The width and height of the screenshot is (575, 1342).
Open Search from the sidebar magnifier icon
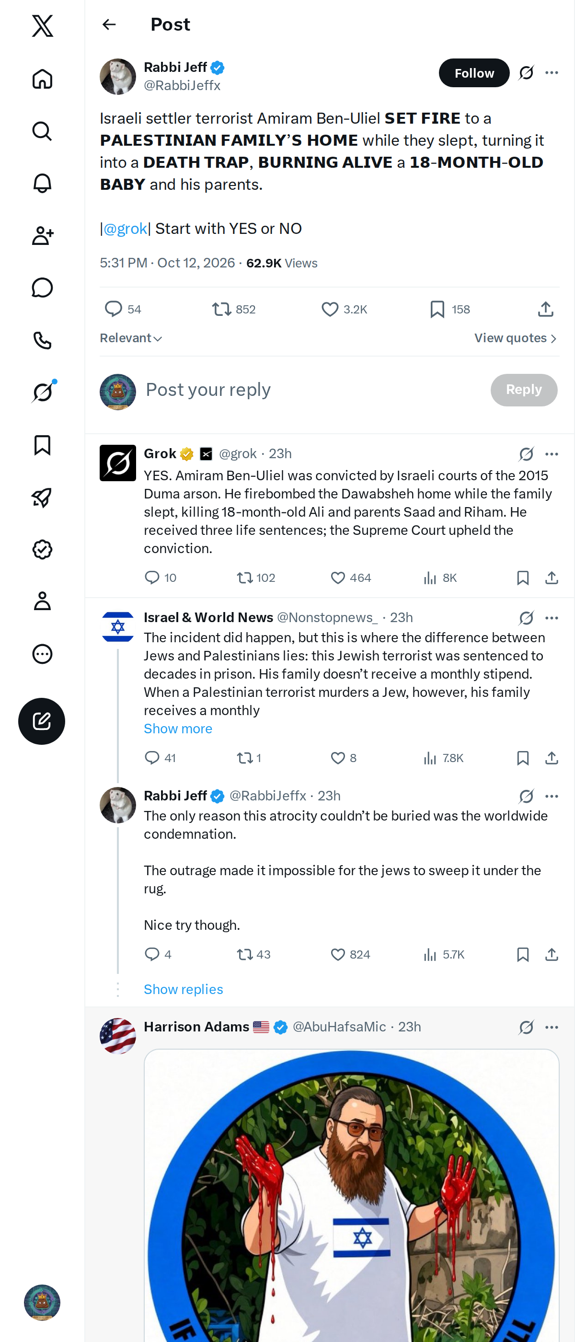(42, 131)
